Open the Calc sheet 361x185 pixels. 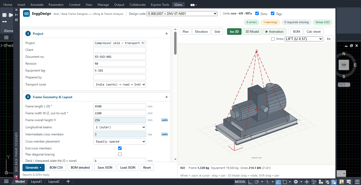pos(313,32)
